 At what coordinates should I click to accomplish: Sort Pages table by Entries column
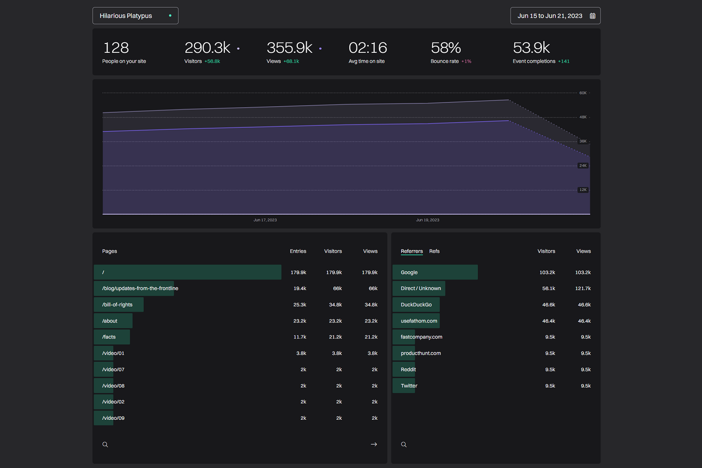click(x=298, y=251)
